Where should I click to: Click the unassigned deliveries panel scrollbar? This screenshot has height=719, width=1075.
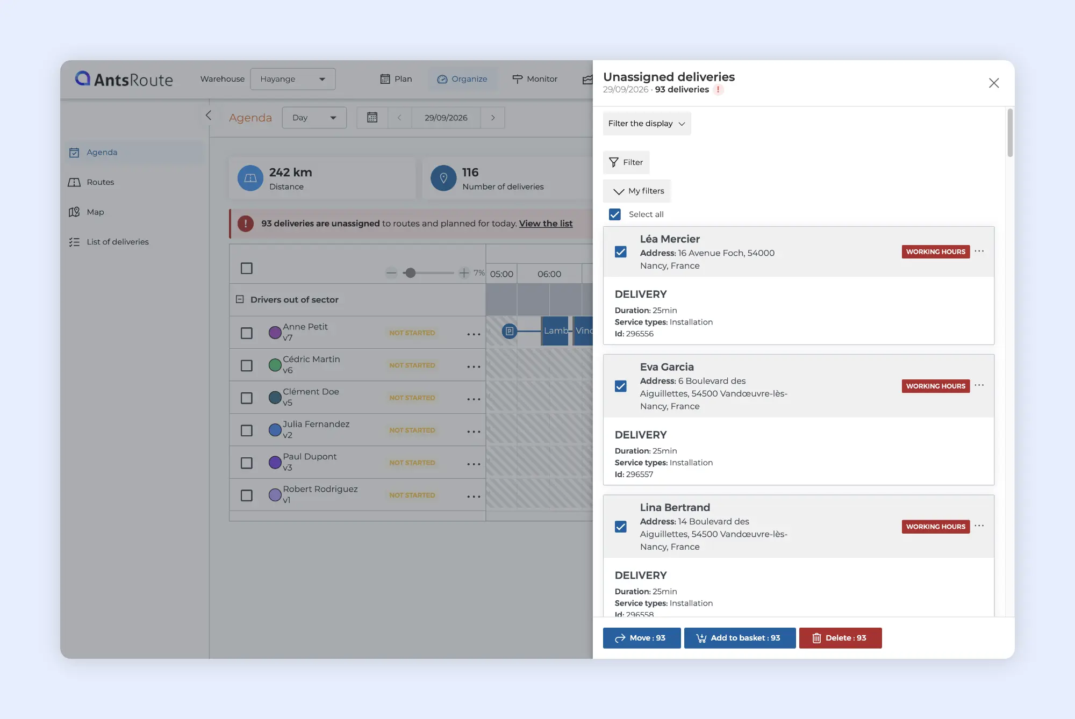pos(1010,133)
